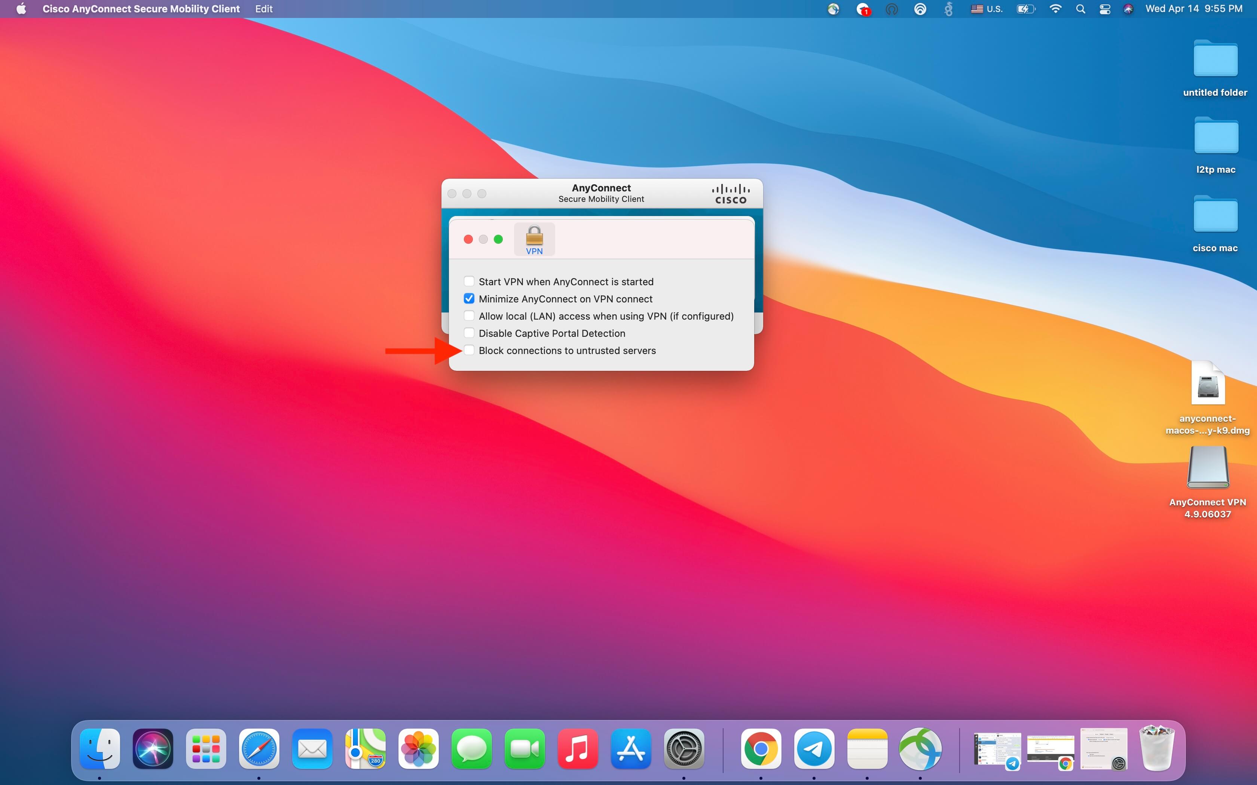Open the Apple menu

click(21, 9)
